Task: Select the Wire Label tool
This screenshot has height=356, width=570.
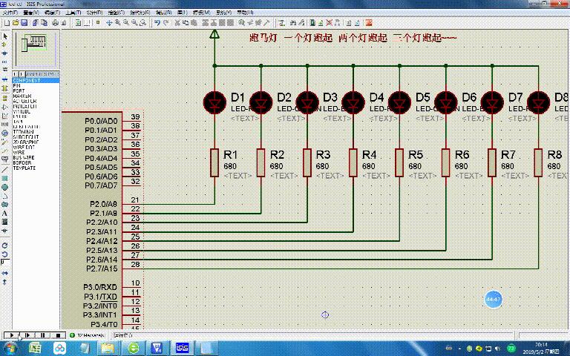Action: pos(4,62)
